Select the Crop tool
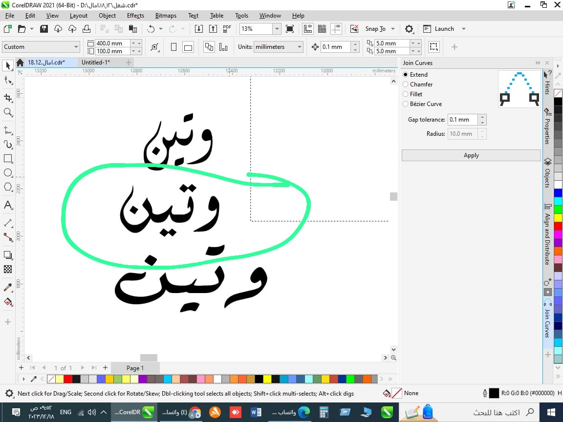 pos(8,98)
